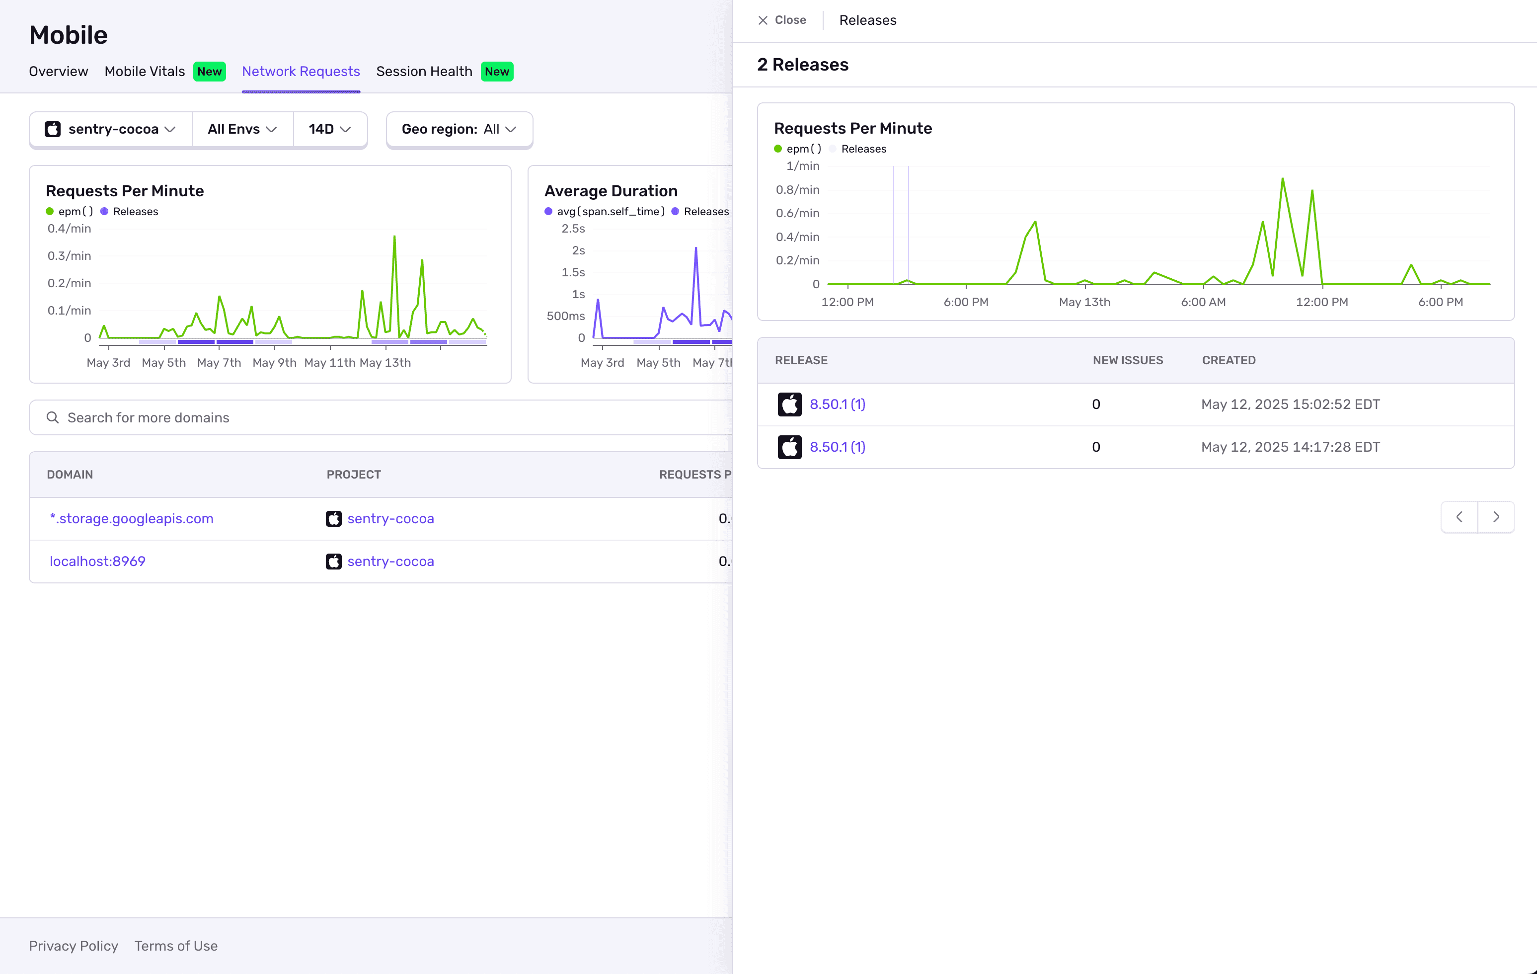
Task: Click Apple icon in localhost:8969 project row
Action: coord(333,562)
